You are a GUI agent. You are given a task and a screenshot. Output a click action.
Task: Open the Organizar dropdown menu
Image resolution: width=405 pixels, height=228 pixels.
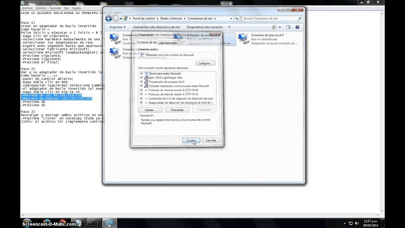click(x=117, y=27)
